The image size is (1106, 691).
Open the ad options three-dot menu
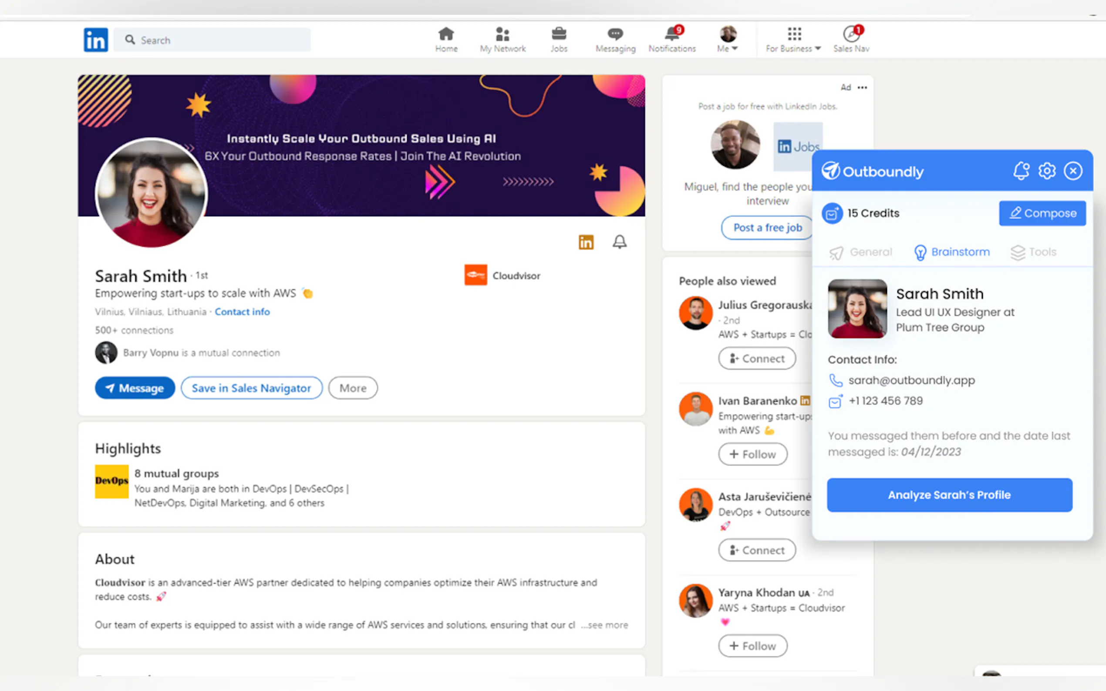(x=862, y=87)
